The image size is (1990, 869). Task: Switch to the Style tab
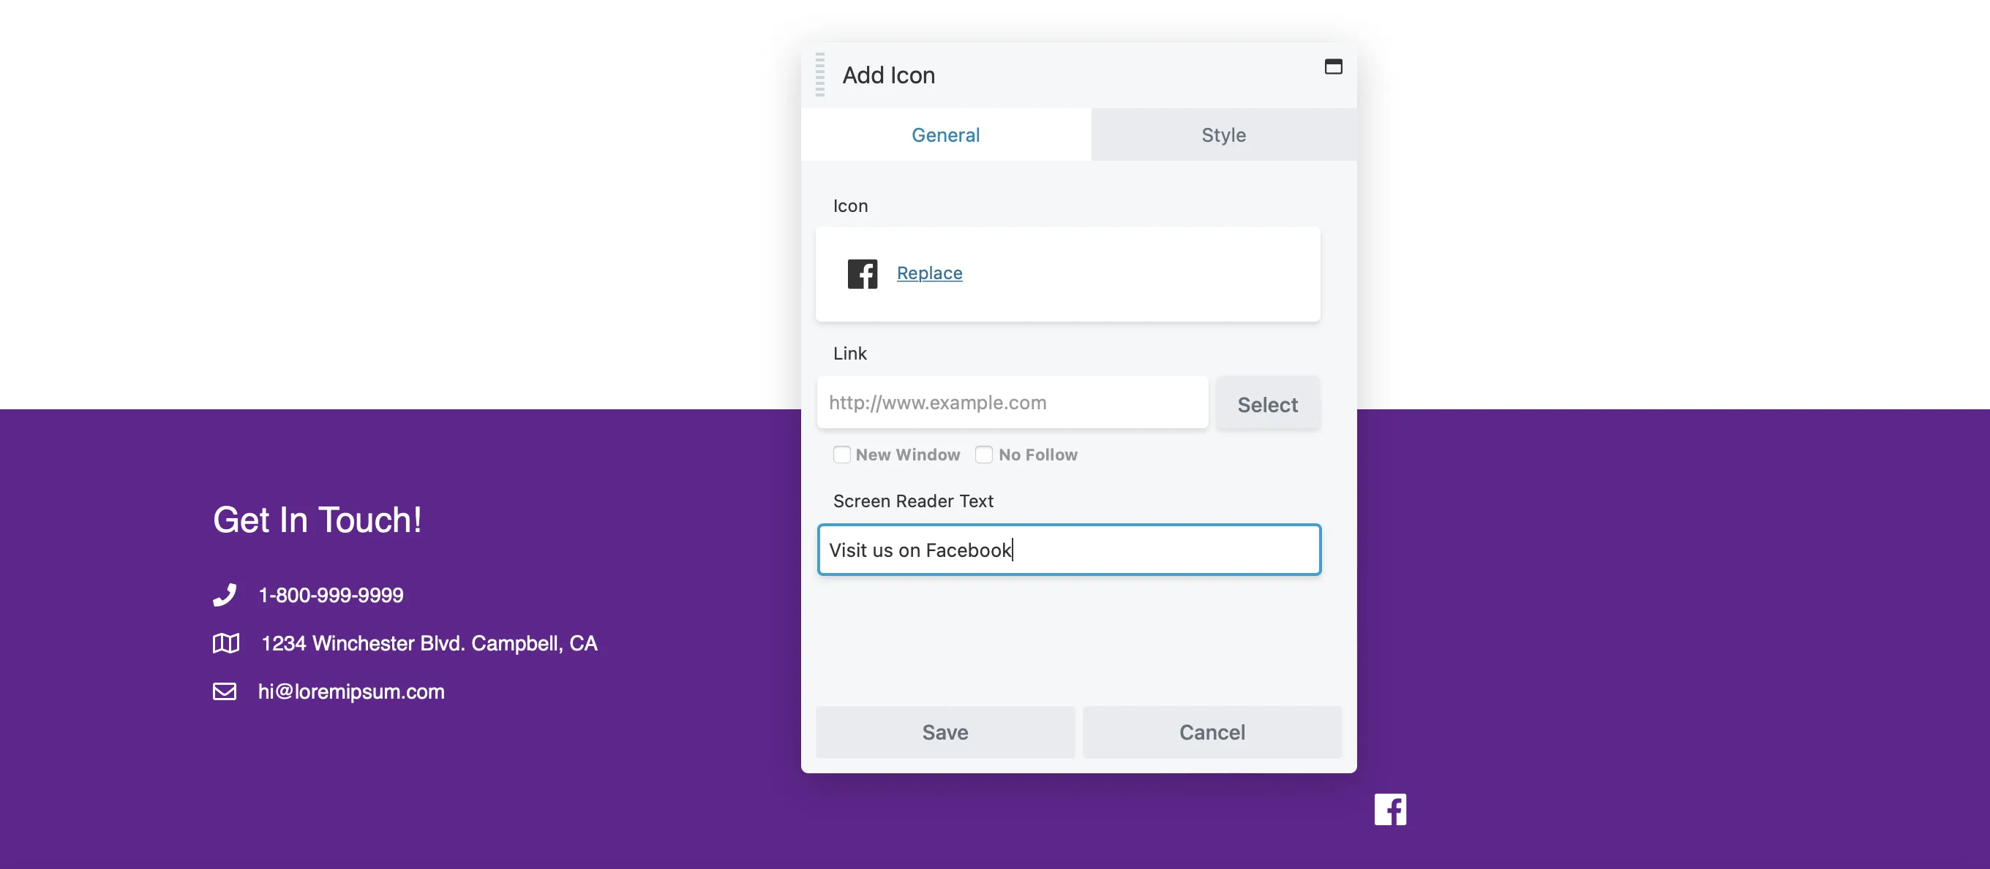point(1223,135)
